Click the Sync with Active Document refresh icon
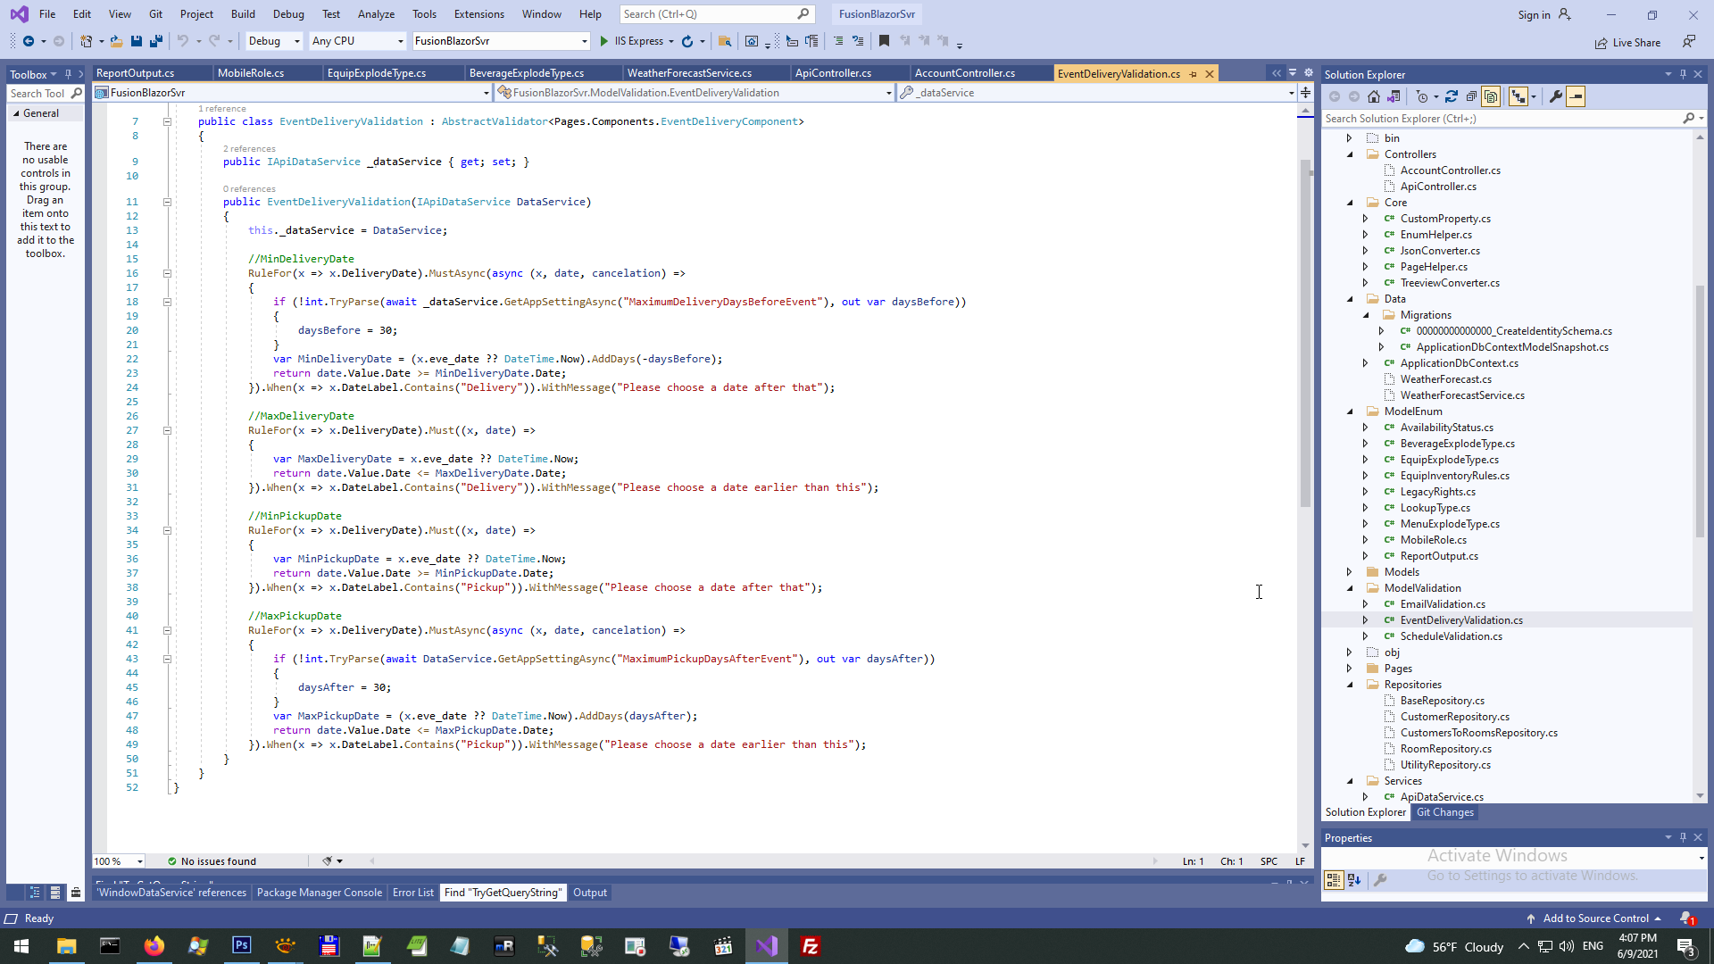This screenshot has height=964, width=1714. point(1452,96)
